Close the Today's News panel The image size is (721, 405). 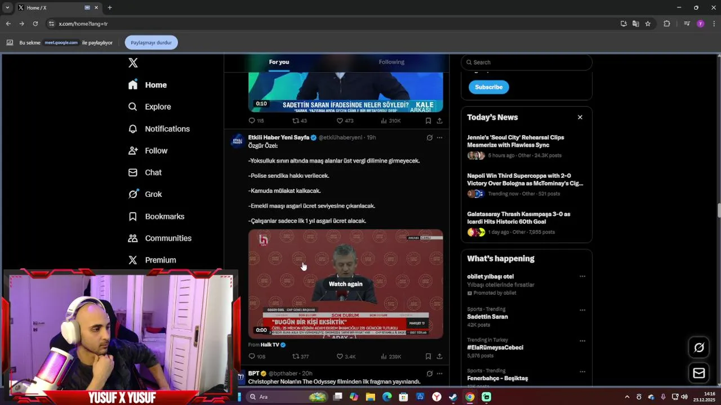(580, 118)
